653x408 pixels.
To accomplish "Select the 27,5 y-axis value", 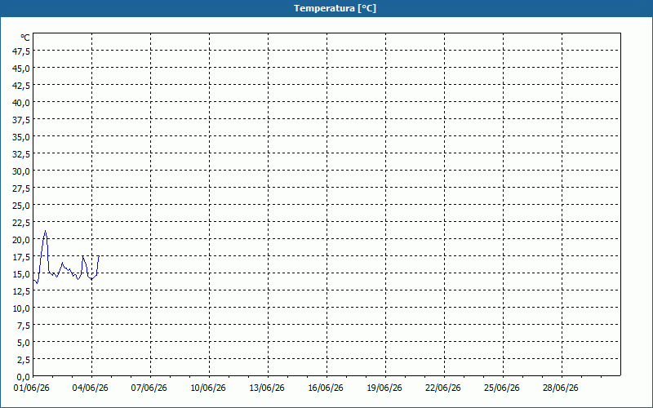I will tap(22, 188).
